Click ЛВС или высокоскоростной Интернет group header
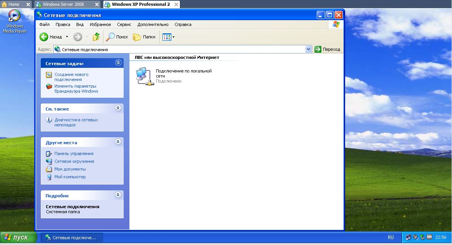Image resolution: width=452 pixels, height=245 pixels. (x=177, y=57)
